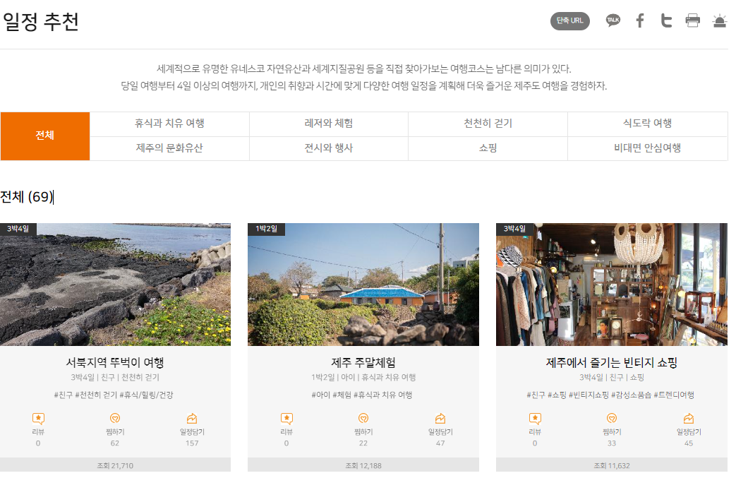Click the 제주 주말체험 thumbnail photo
The image size is (736, 478).
tap(364, 284)
